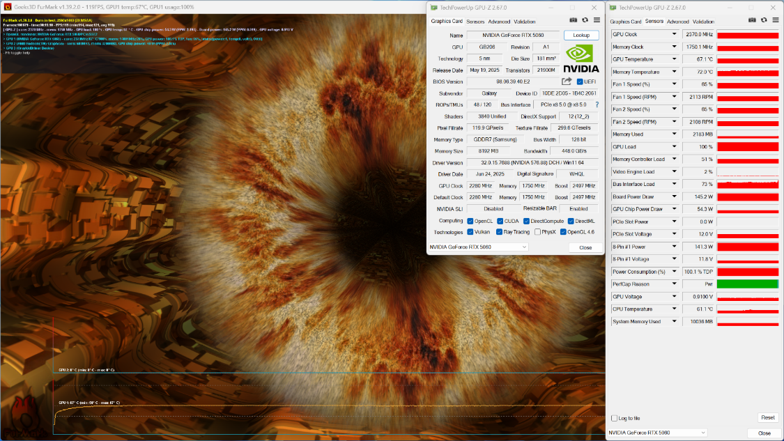This screenshot has width=784, height=441.
Task: Switch to Sensors tab in Graphics Card window
Action: pyautogui.click(x=475, y=22)
